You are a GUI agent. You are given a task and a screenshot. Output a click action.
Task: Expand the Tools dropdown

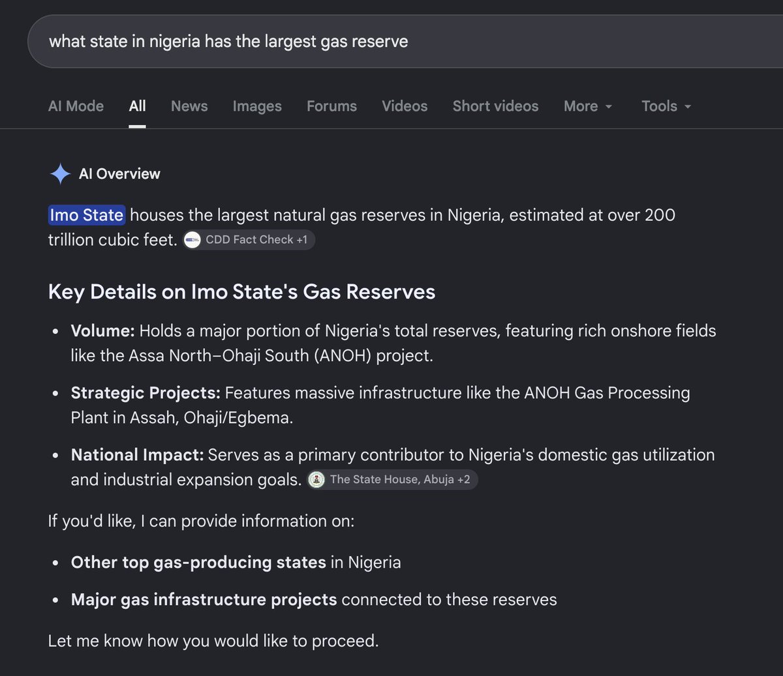coord(666,106)
